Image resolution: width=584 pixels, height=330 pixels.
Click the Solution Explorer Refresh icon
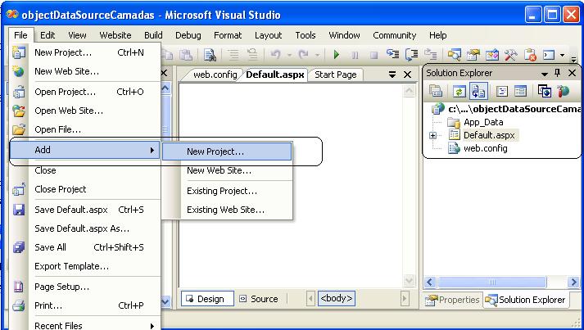click(x=460, y=91)
